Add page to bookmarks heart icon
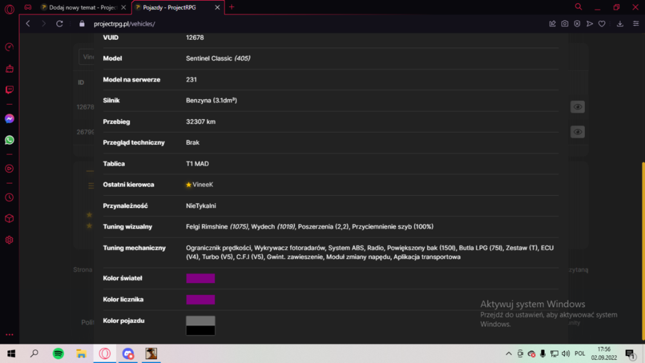The height and width of the screenshot is (363, 645). (602, 24)
